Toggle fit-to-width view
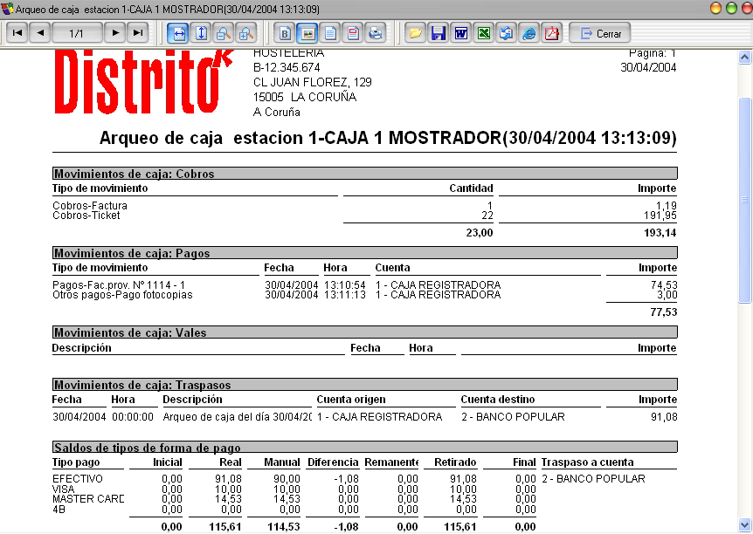 point(177,33)
